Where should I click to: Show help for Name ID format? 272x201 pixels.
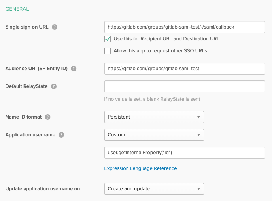point(47,117)
